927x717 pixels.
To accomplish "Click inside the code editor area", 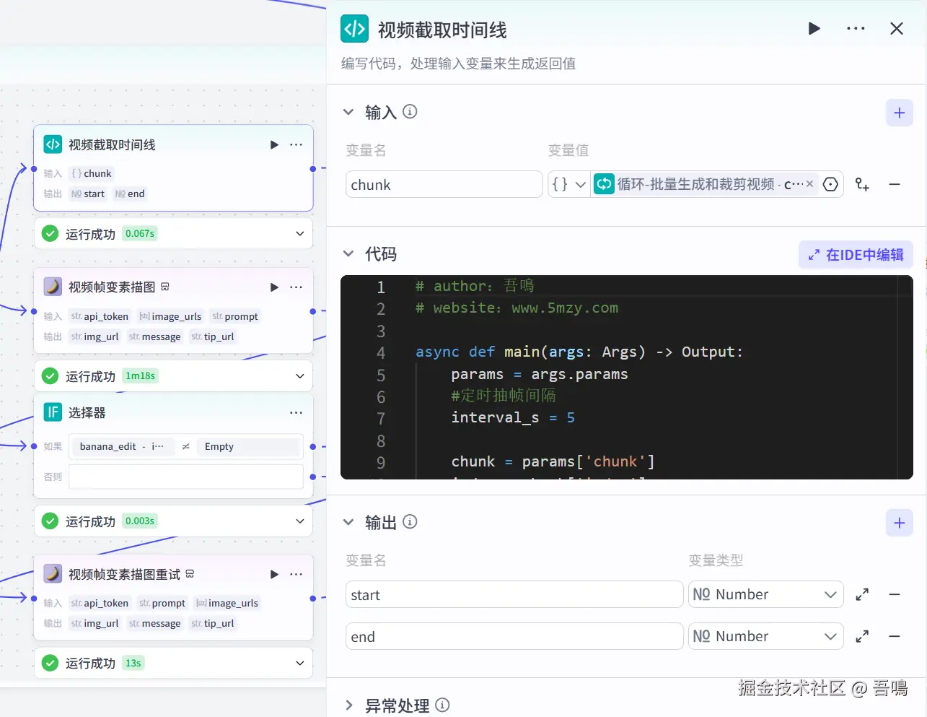I will [627, 377].
